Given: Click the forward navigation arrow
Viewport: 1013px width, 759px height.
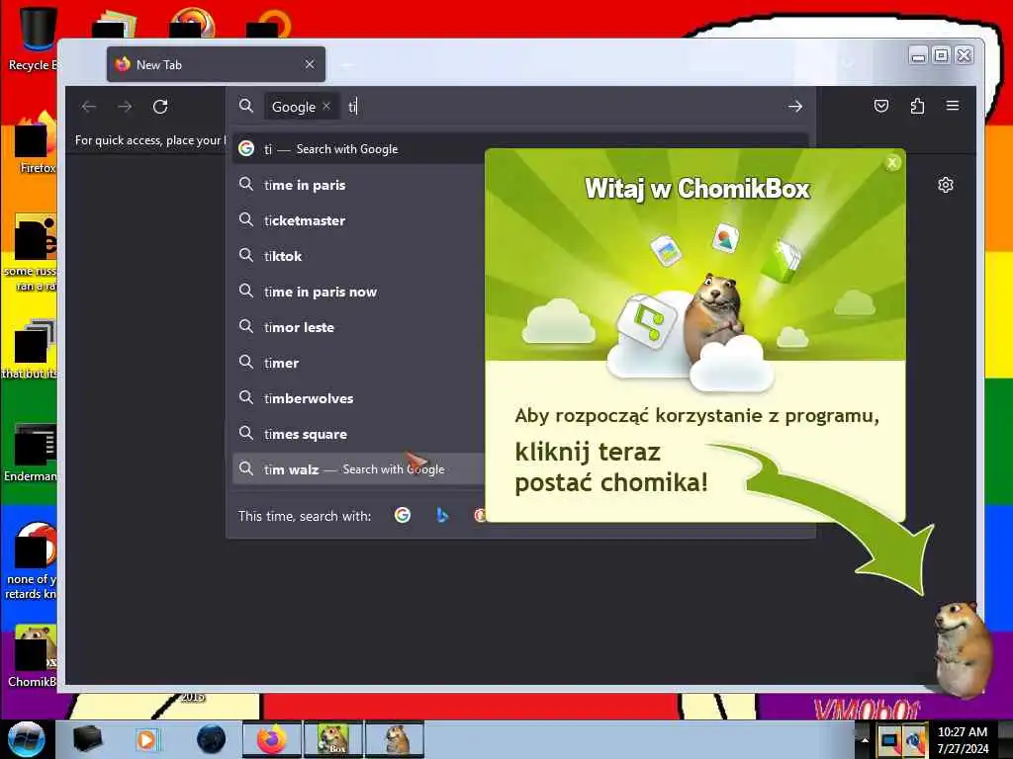Looking at the screenshot, I should pyautogui.click(x=125, y=107).
